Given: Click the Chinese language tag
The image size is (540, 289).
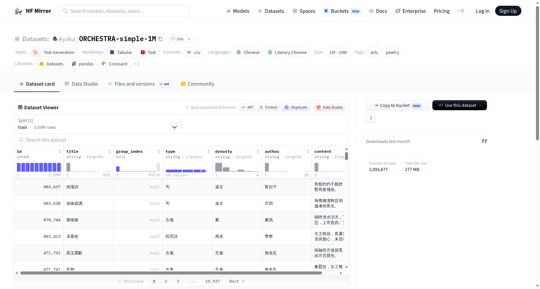Looking at the screenshot, I should click(248, 53).
